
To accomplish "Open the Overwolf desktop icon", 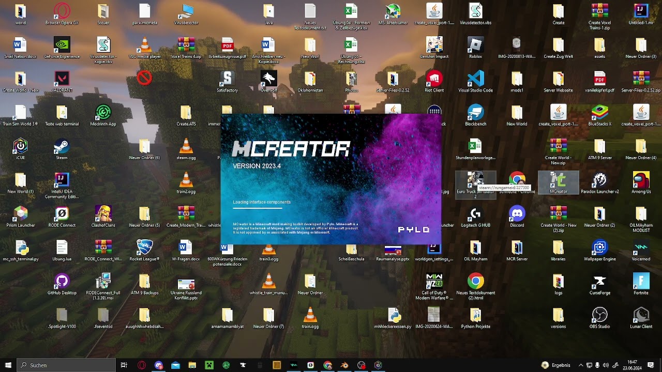I will click(x=268, y=82).
